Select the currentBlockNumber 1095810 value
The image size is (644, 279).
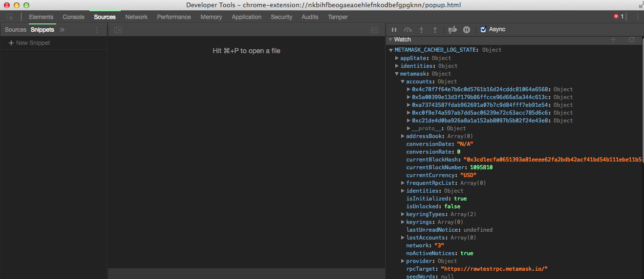[481, 167]
